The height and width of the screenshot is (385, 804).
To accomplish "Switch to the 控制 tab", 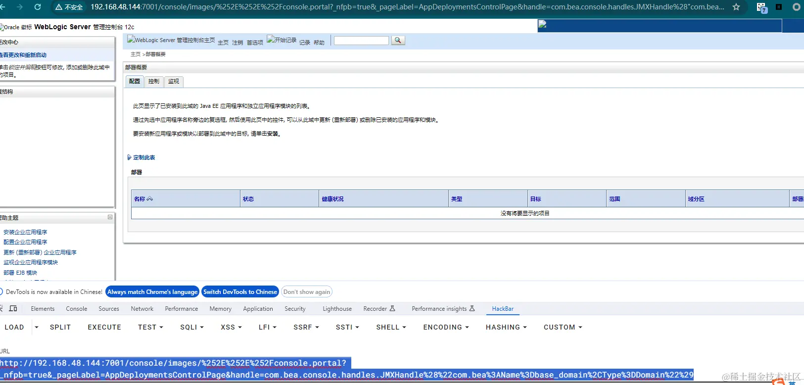I will point(154,81).
